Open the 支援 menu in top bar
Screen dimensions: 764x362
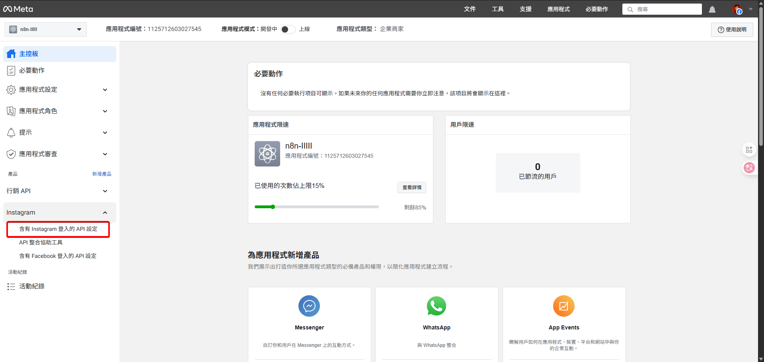[x=525, y=9]
